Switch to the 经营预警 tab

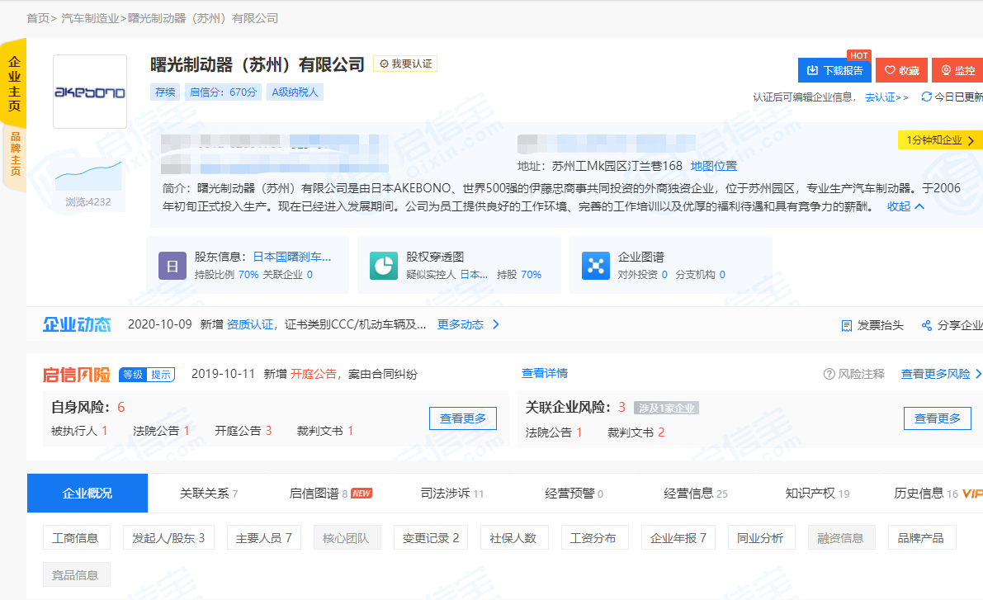click(x=574, y=494)
